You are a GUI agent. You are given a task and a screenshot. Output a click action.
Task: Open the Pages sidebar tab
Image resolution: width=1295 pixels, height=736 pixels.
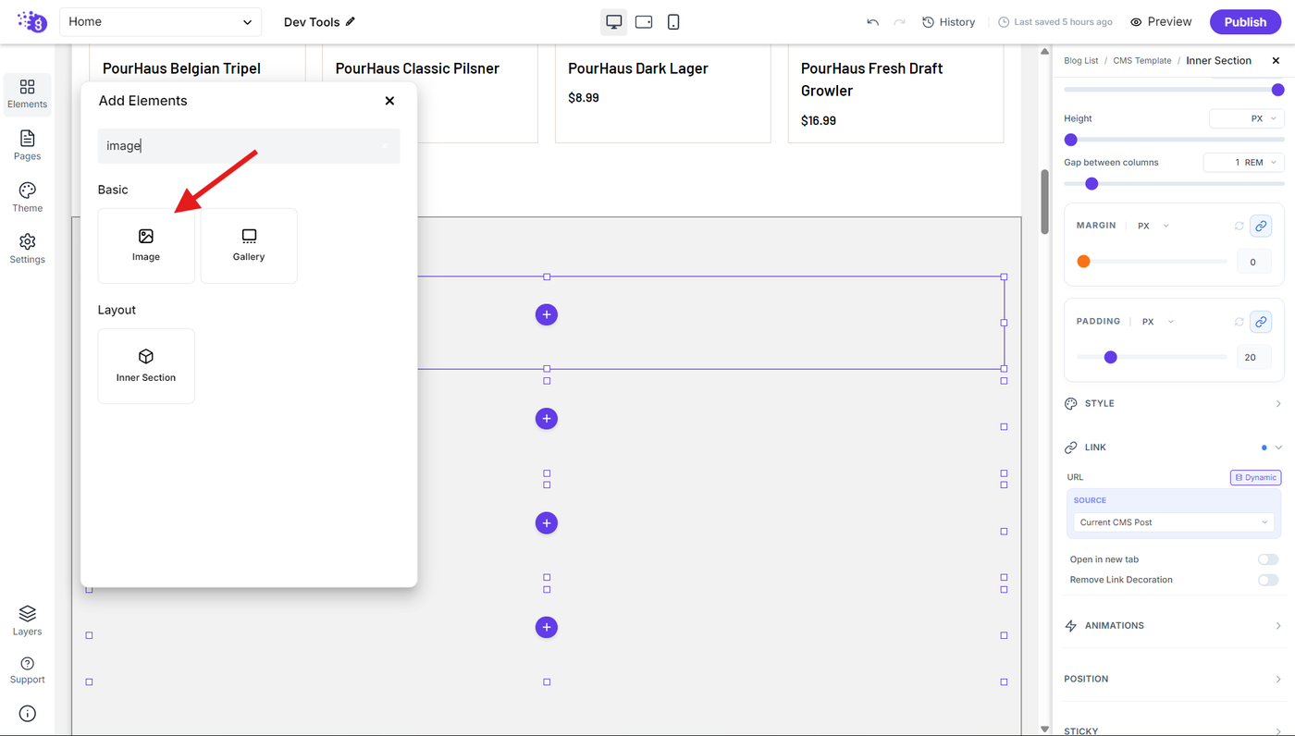[x=27, y=145]
